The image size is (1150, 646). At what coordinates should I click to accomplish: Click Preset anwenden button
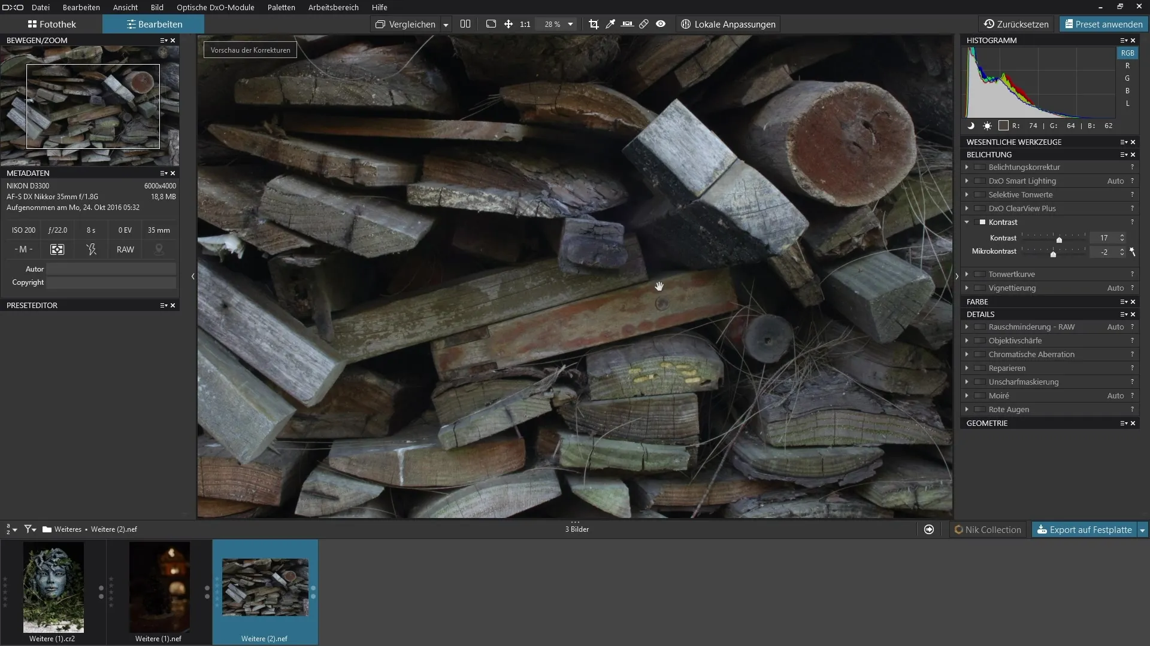pyautogui.click(x=1103, y=24)
